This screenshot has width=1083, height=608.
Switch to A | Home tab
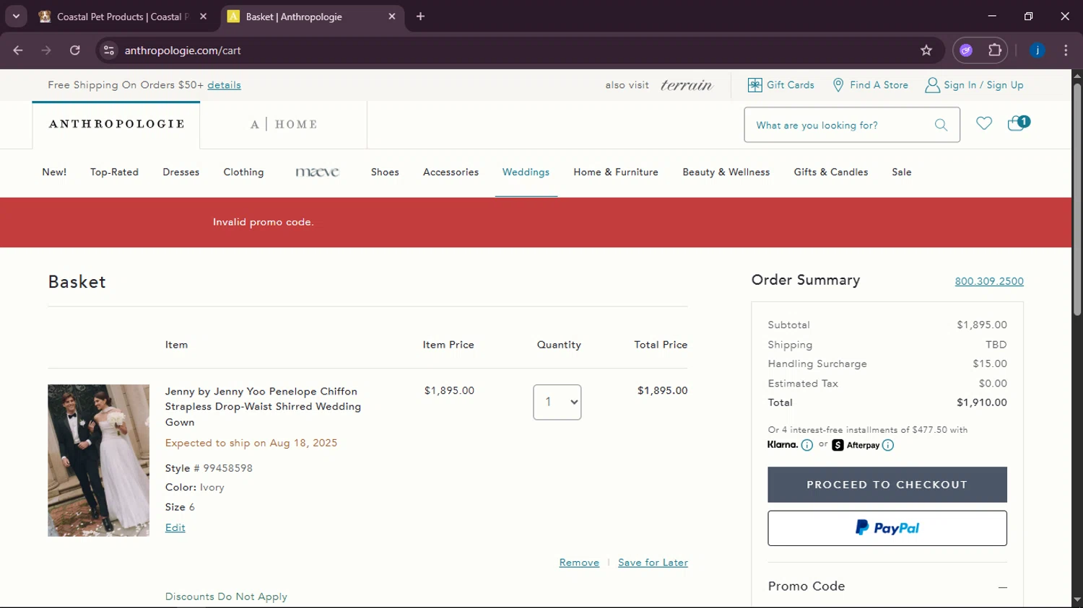[284, 124]
